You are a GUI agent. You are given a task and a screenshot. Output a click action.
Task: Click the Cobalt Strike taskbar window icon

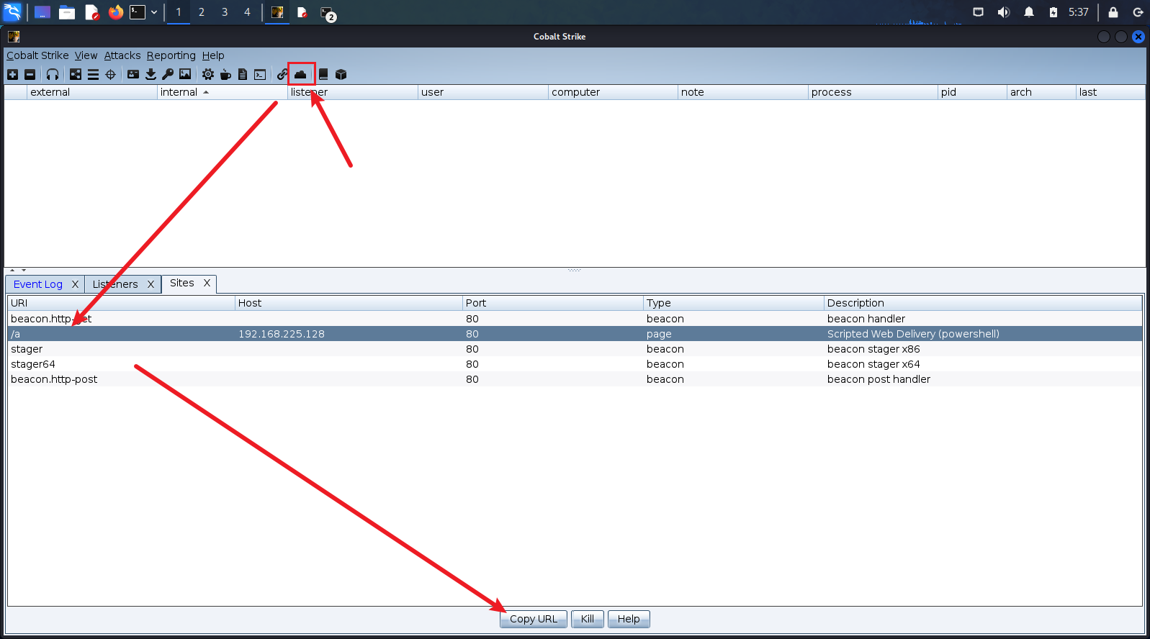pyautogui.click(x=277, y=12)
